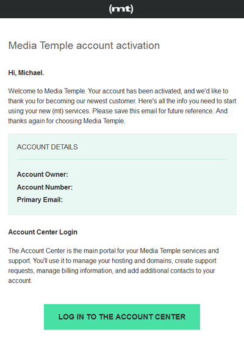Click the empty value area next to Account Number
Image resolution: width=244 pixels, height=341 pixels.
[x=150, y=187]
